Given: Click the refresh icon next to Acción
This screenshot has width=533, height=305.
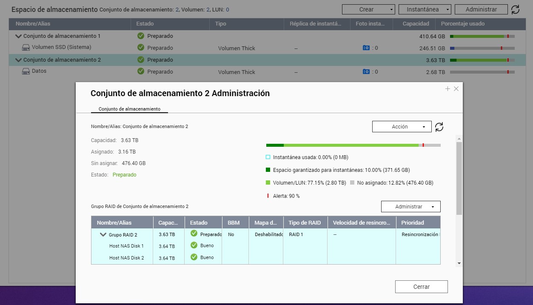Looking at the screenshot, I should [439, 127].
